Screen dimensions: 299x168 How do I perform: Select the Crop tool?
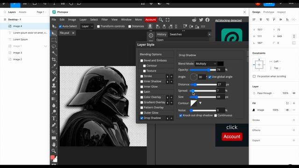tap(54, 59)
